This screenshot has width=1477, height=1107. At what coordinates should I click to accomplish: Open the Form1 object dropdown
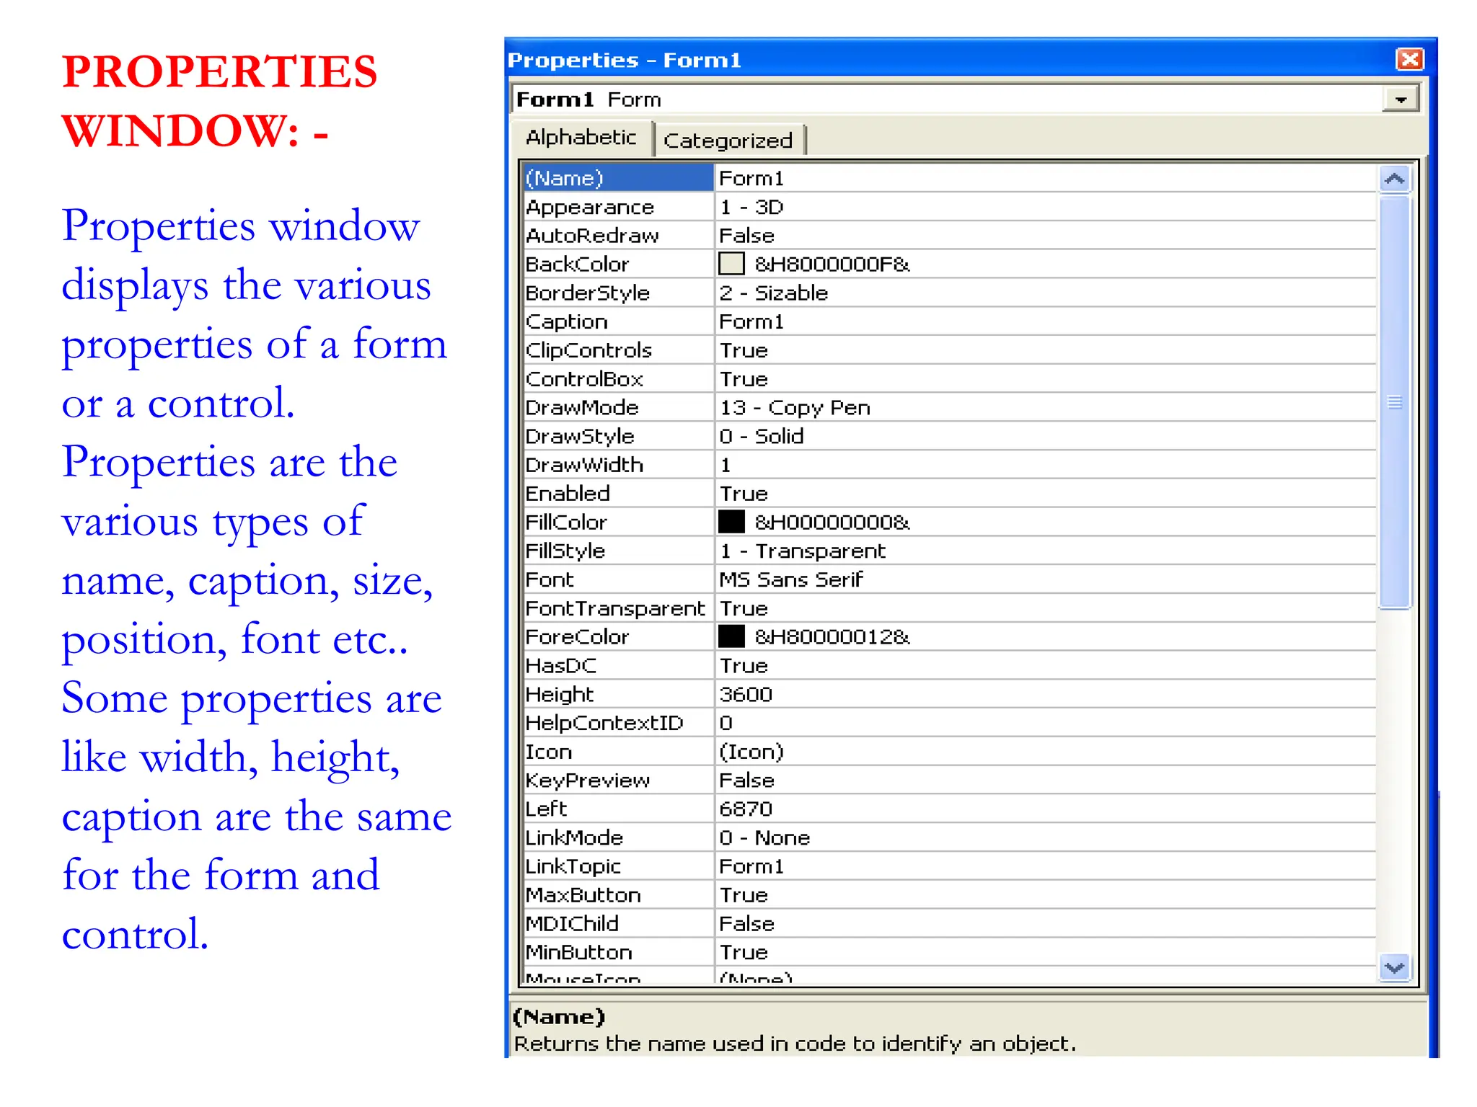(x=1401, y=99)
